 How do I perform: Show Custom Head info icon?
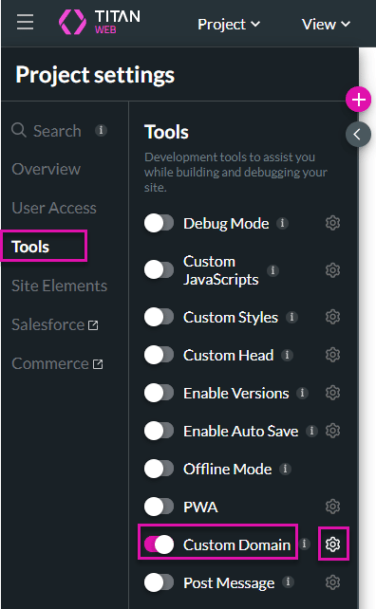(x=287, y=355)
